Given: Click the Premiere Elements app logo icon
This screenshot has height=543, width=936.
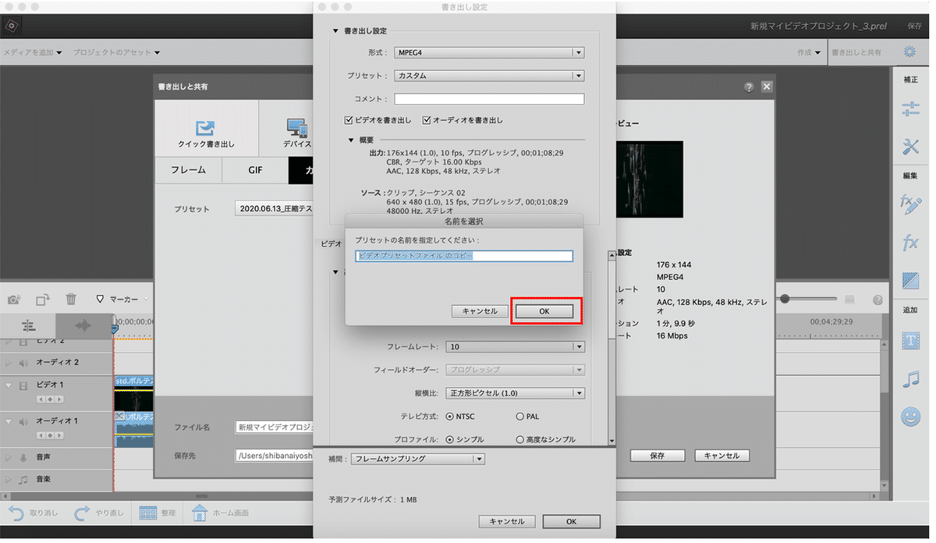Looking at the screenshot, I should coord(12,26).
